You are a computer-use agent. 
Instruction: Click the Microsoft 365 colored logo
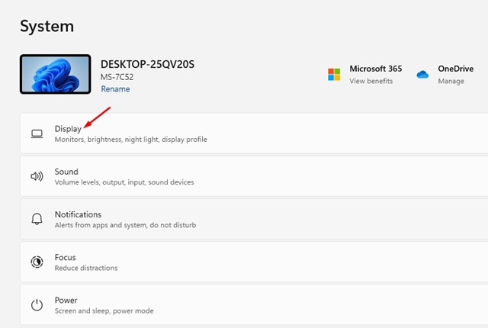[x=334, y=74]
